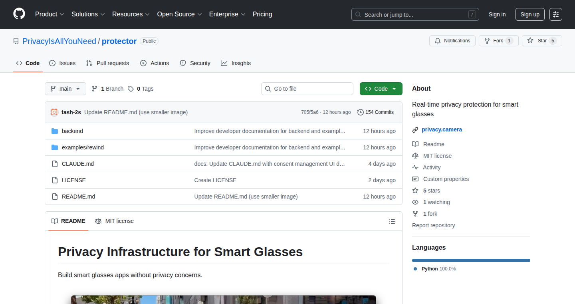575x304 pixels.
Task: Open the examples/rewind folder name
Action: pos(83,147)
